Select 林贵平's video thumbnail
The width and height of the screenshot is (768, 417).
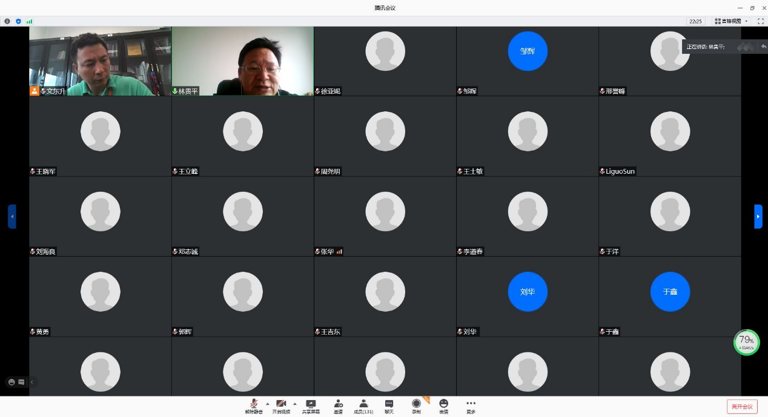(x=242, y=61)
